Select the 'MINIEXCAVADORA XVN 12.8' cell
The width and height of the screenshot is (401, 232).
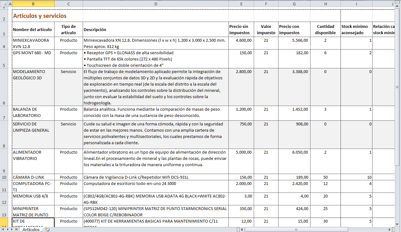[33, 43]
